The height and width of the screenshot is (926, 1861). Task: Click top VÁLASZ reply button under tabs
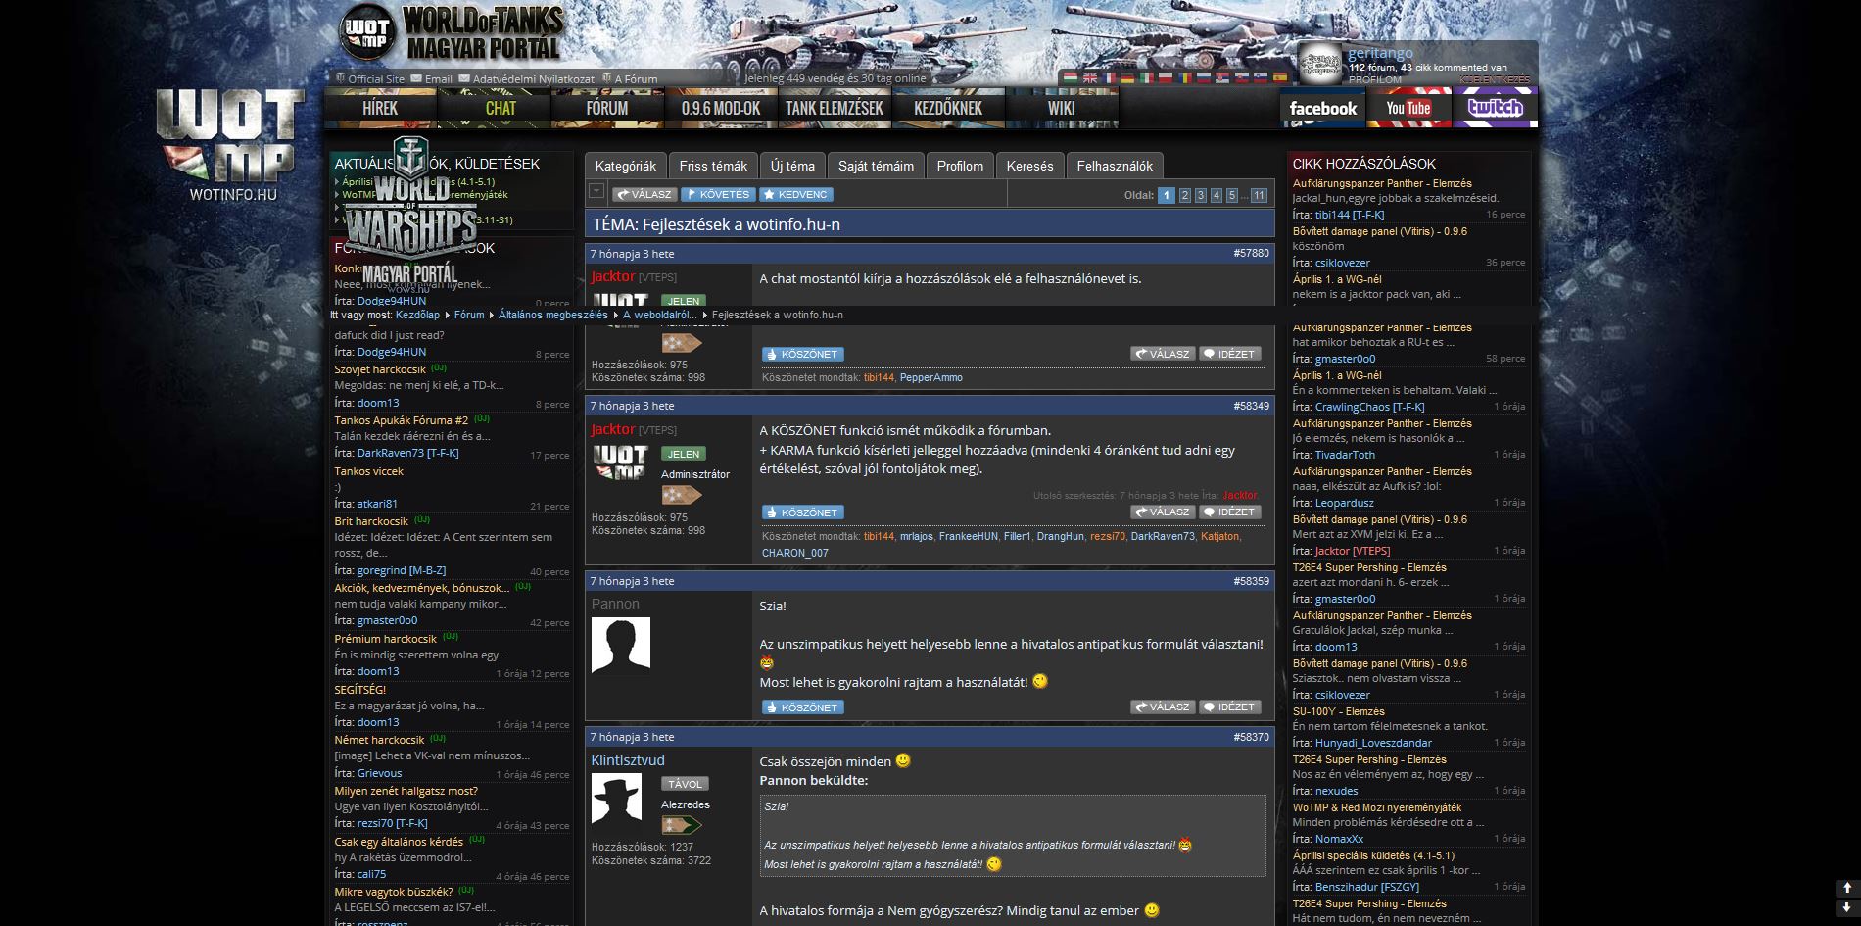644,194
